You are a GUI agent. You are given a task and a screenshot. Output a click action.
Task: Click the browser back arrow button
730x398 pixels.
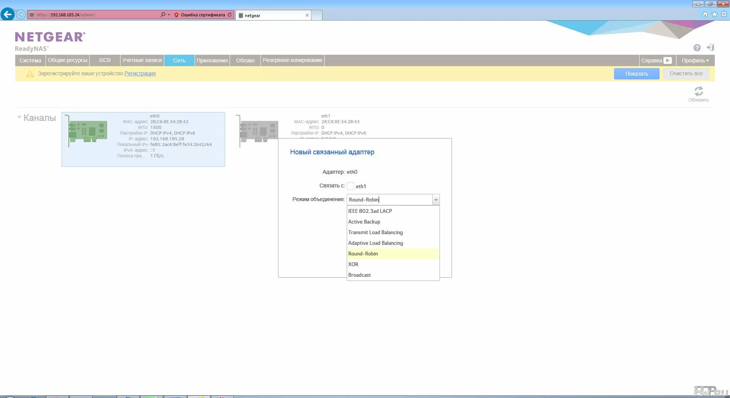8,15
